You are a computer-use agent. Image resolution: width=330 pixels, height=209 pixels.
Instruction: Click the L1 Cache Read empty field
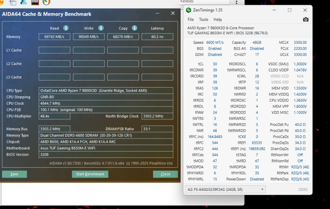54,50
